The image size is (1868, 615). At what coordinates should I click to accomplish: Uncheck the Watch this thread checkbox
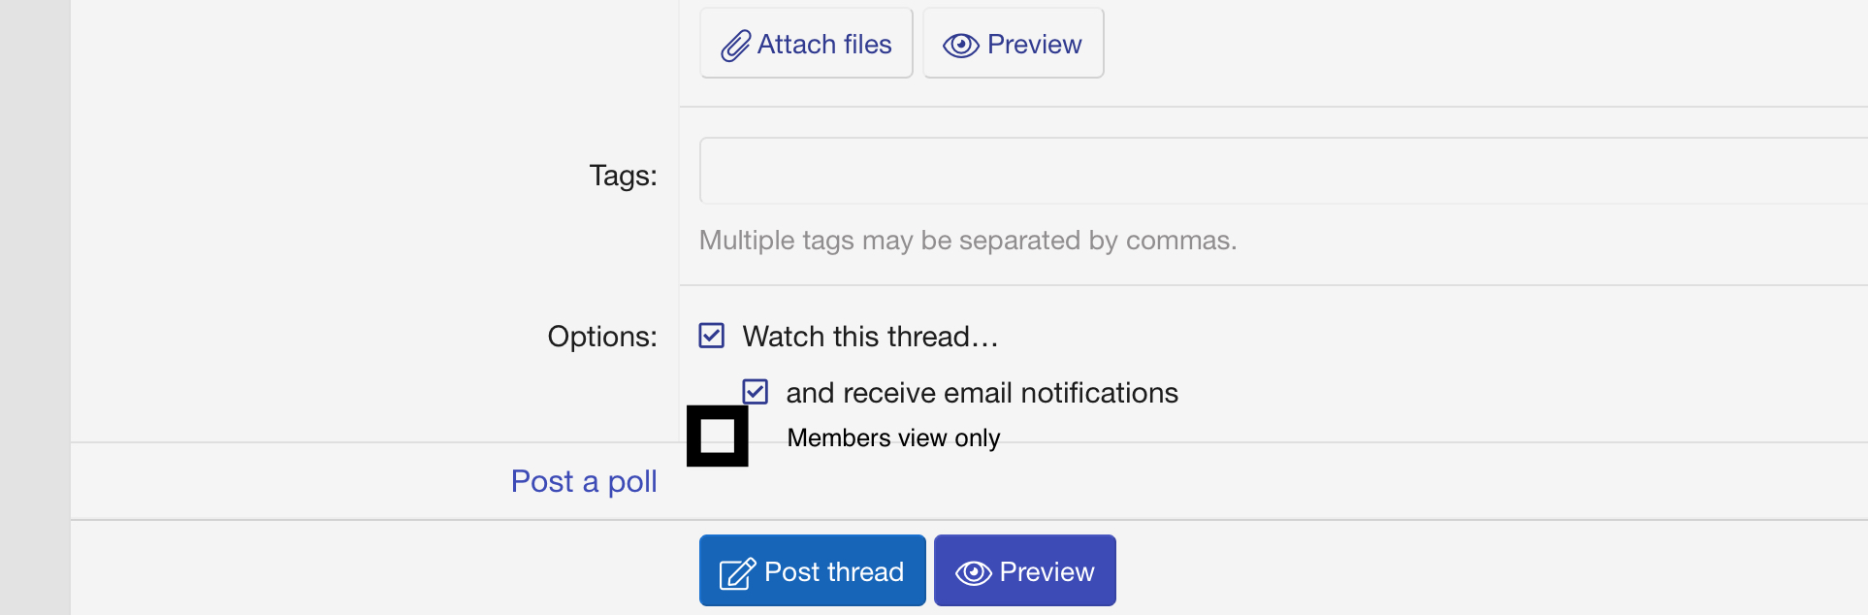[x=712, y=336]
